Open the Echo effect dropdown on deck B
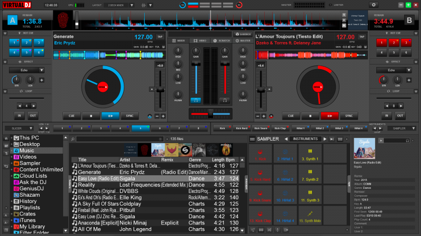The width and height of the screenshot is (421, 236). 409,70
